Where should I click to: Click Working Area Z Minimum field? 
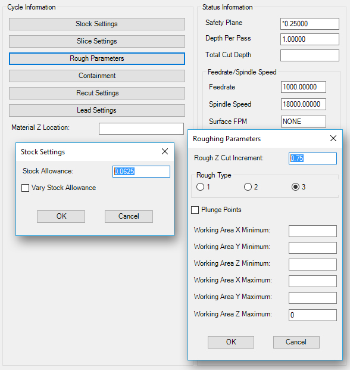[312, 265]
